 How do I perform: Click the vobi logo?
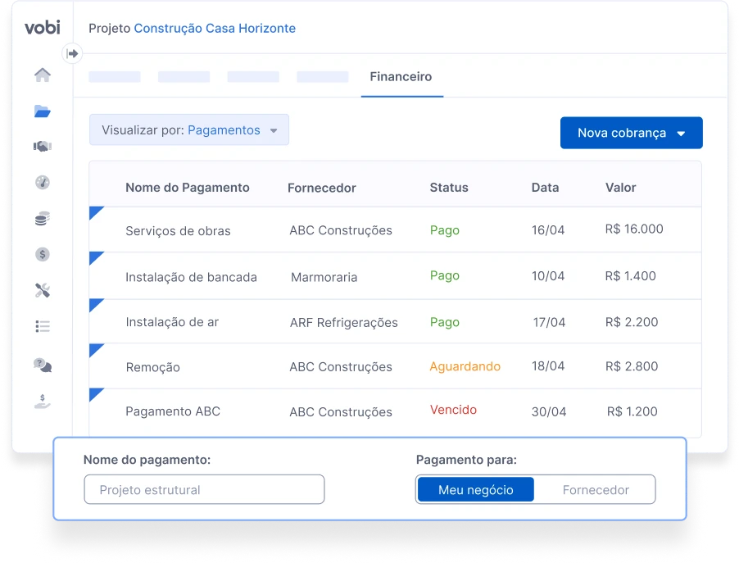coord(43,27)
